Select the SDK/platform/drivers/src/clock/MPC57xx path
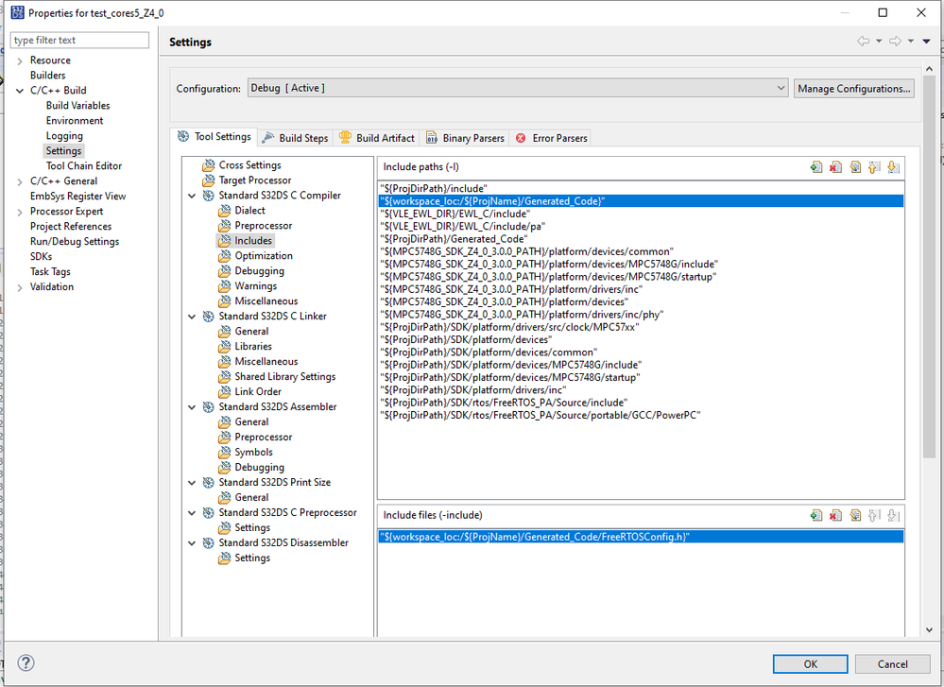The width and height of the screenshot is (944, 687). (x=642, y=327)
